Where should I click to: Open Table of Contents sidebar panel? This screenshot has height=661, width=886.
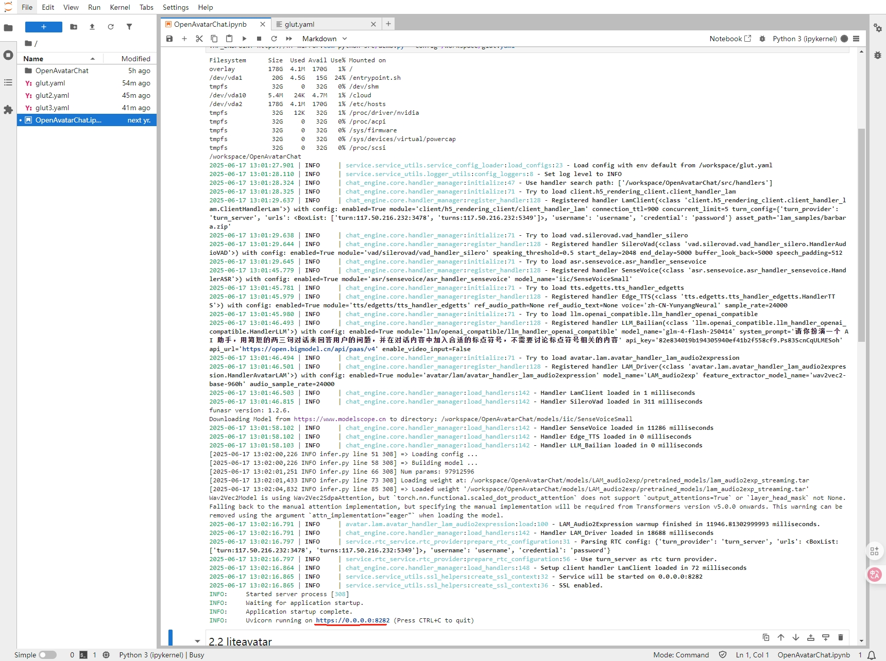pyautogui.click(x=8, y=82)
